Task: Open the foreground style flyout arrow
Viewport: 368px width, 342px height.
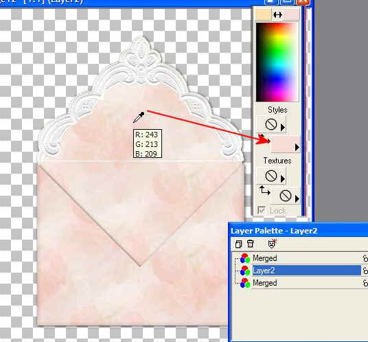Action: (x=283, y=128)
